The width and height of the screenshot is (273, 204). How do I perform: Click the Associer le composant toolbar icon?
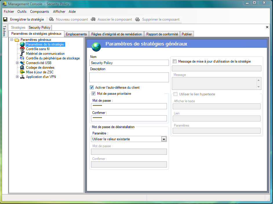tap(93, 19)
